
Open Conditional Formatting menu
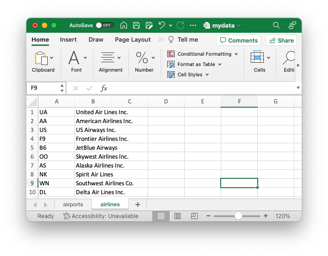click(x=202, y=54)
